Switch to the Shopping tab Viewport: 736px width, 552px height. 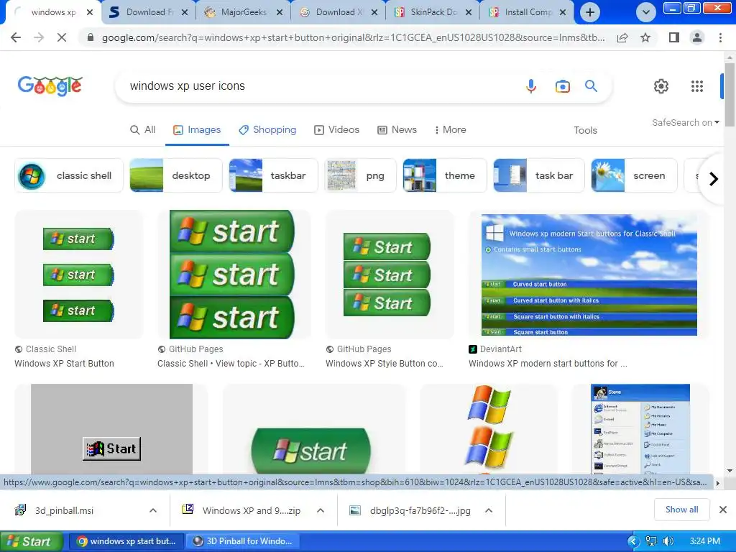click(x=267, y=130)
